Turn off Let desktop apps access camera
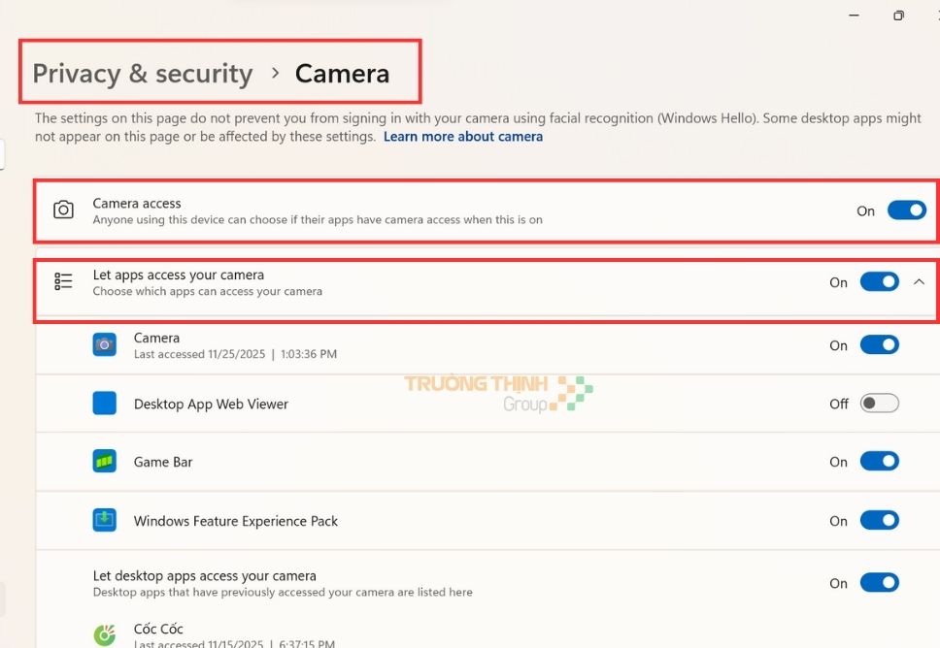The image size is (940, 648). (x=879, y=583)
